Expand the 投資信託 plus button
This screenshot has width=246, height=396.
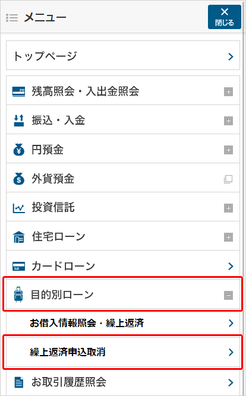pyautogui.click(x=228, y=208)
